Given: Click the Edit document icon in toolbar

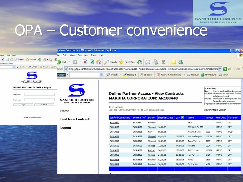Looking at the screenshot, I should coord(164,62).
